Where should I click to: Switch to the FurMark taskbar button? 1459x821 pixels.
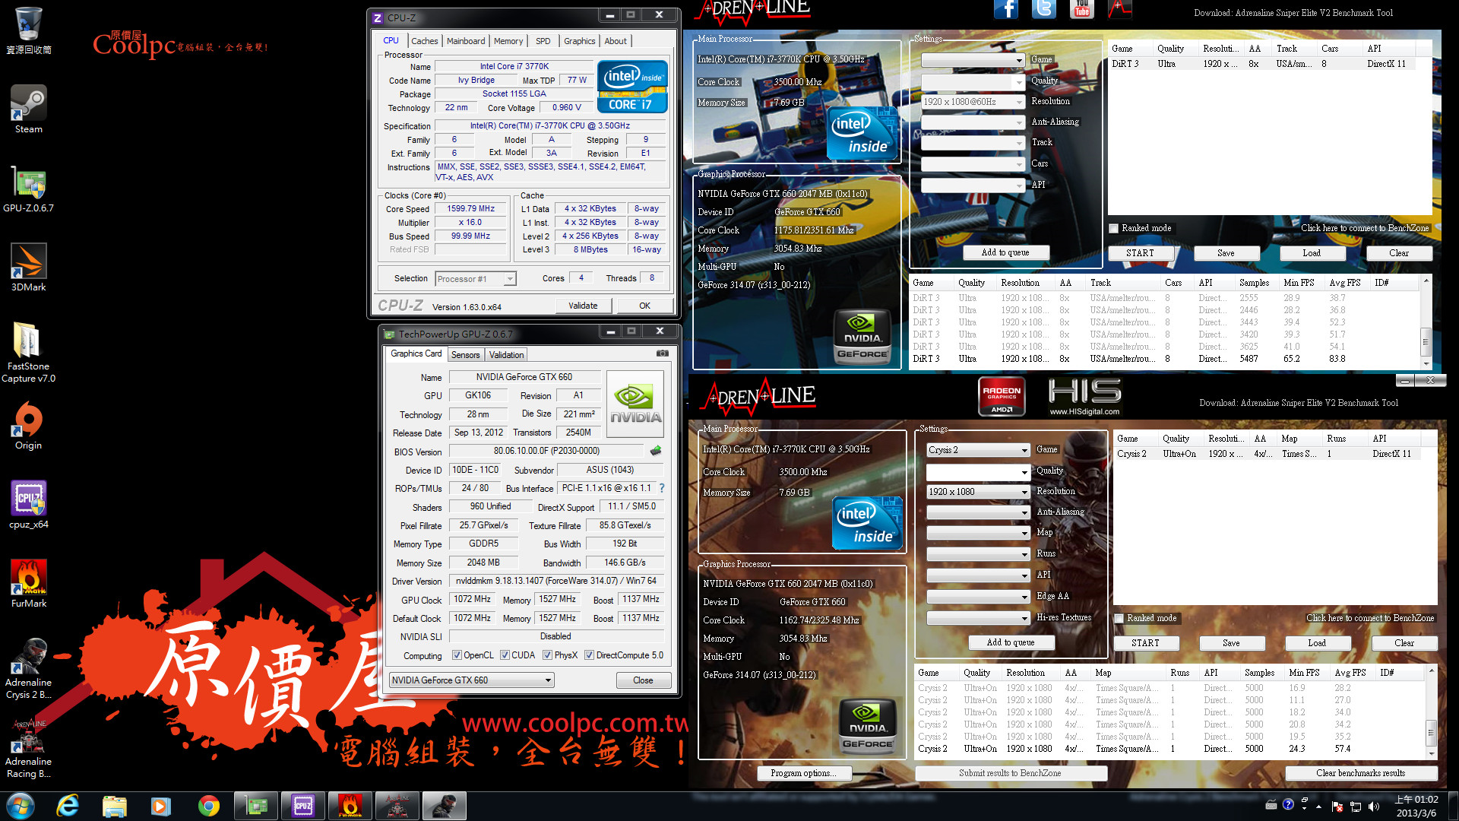coord(350,806)
